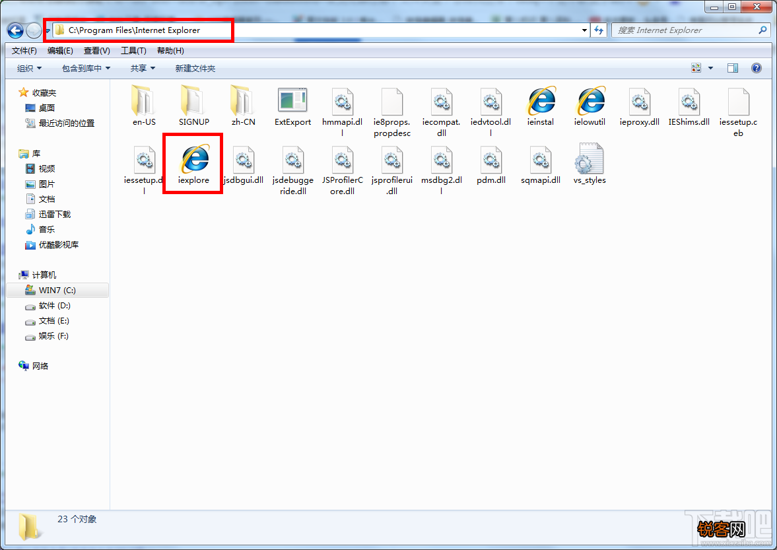Open the 文档 library
This screenshot has width=777, height=550.
click(x=40, y=199)
